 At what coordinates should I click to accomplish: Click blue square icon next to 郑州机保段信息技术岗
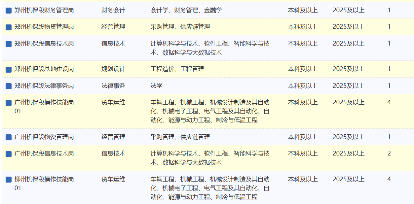point(9,44)
